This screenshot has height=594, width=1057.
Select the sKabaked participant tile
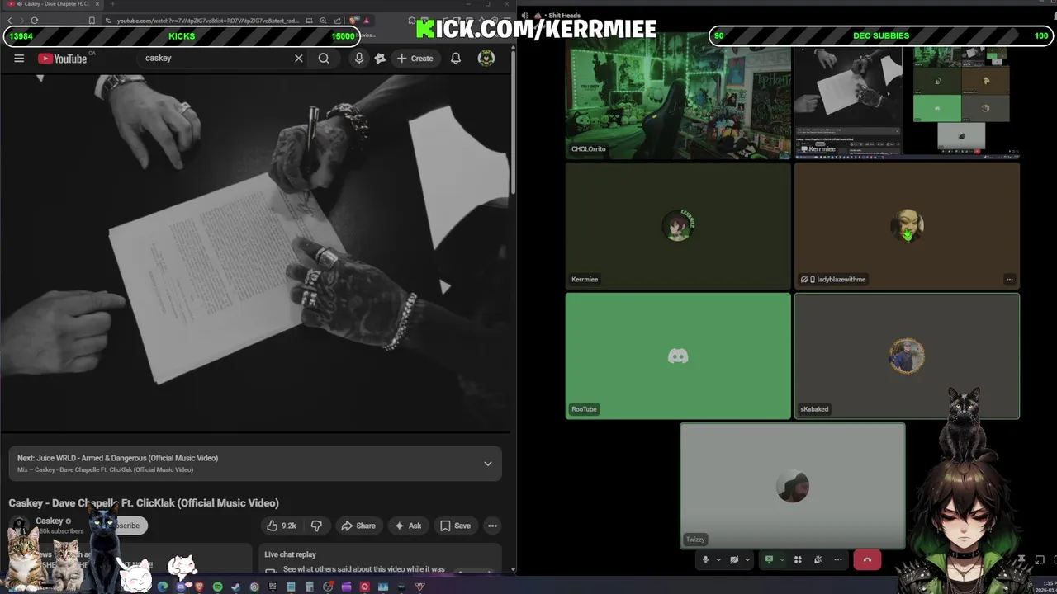point(907,356)
